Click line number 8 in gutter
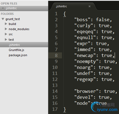 click(56, 55)
